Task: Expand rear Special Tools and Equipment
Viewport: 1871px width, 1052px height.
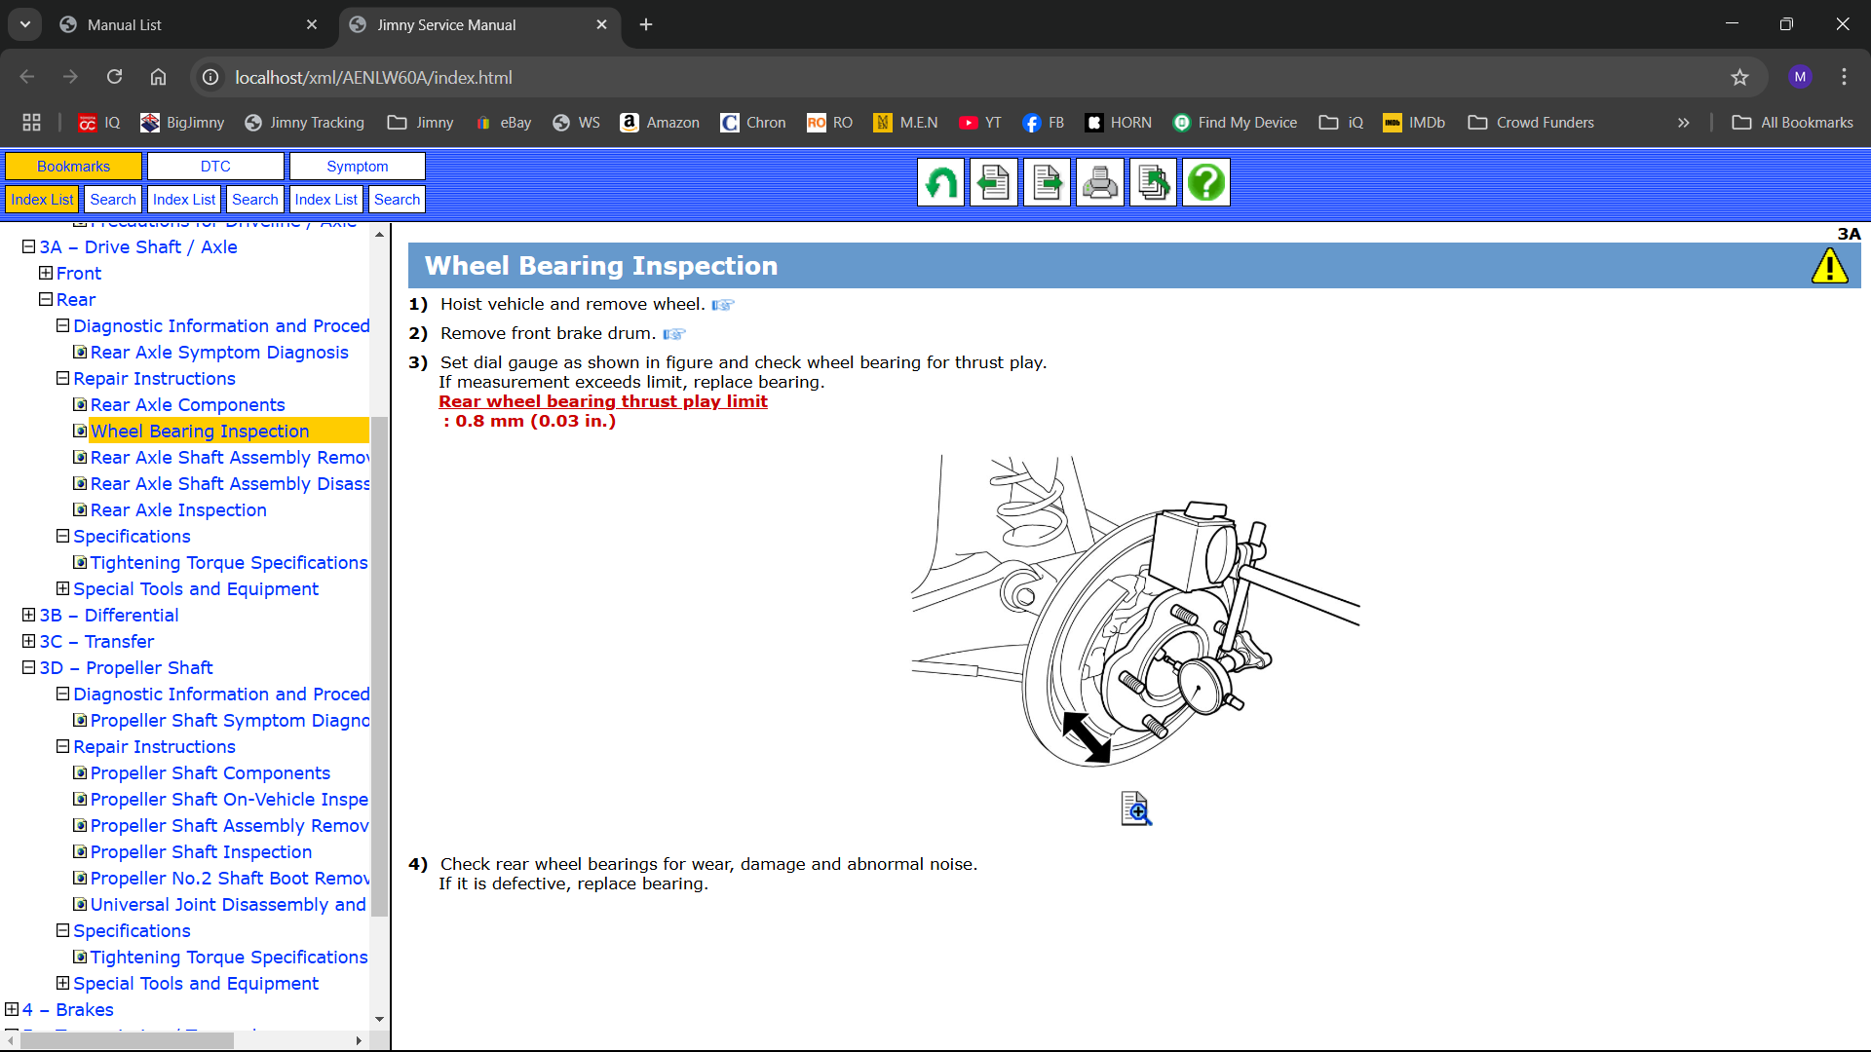Action: click(x=62, y=589)
